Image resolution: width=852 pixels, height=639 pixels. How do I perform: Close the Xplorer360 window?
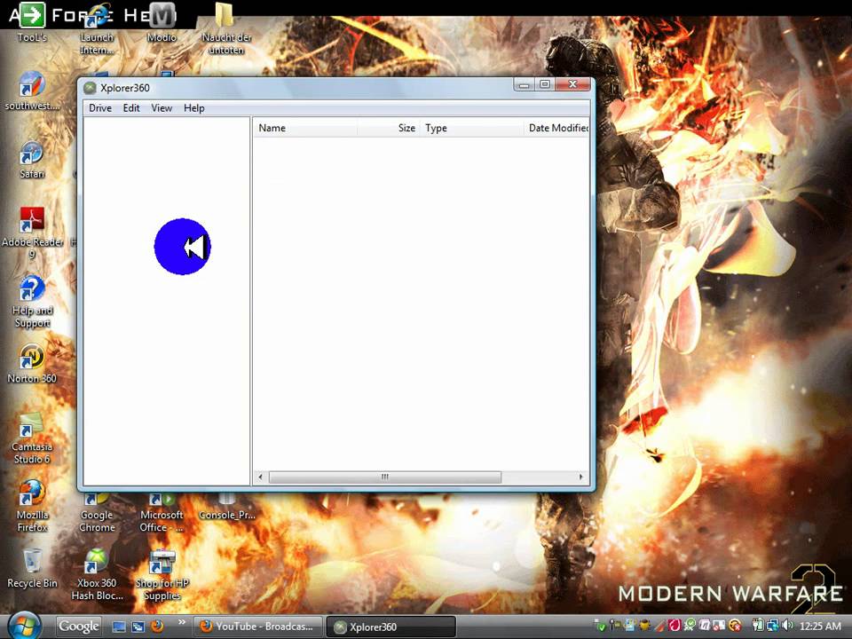[x=572, y=84]
